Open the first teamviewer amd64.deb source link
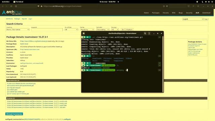 [x=37, y=101]
